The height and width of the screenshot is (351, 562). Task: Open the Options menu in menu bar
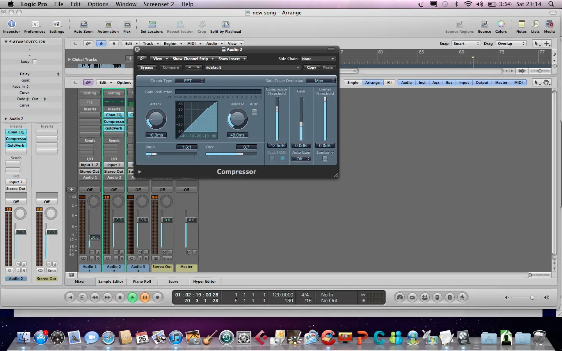(x=98, y=4)
